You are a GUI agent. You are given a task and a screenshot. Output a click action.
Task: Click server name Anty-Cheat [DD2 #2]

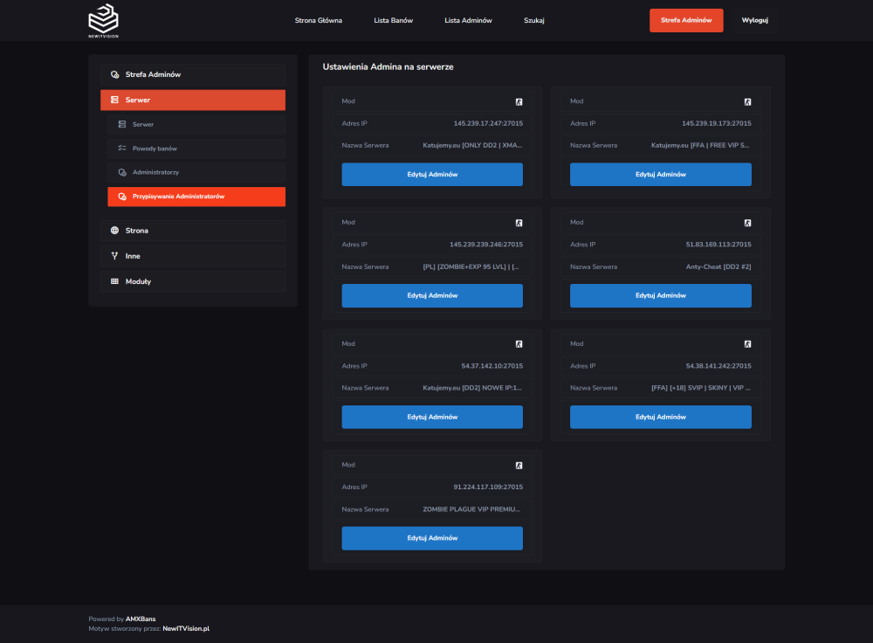click(x=718, y=266)
